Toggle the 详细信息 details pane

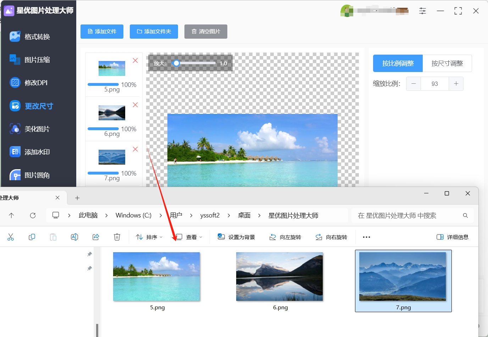pos(453,237)
